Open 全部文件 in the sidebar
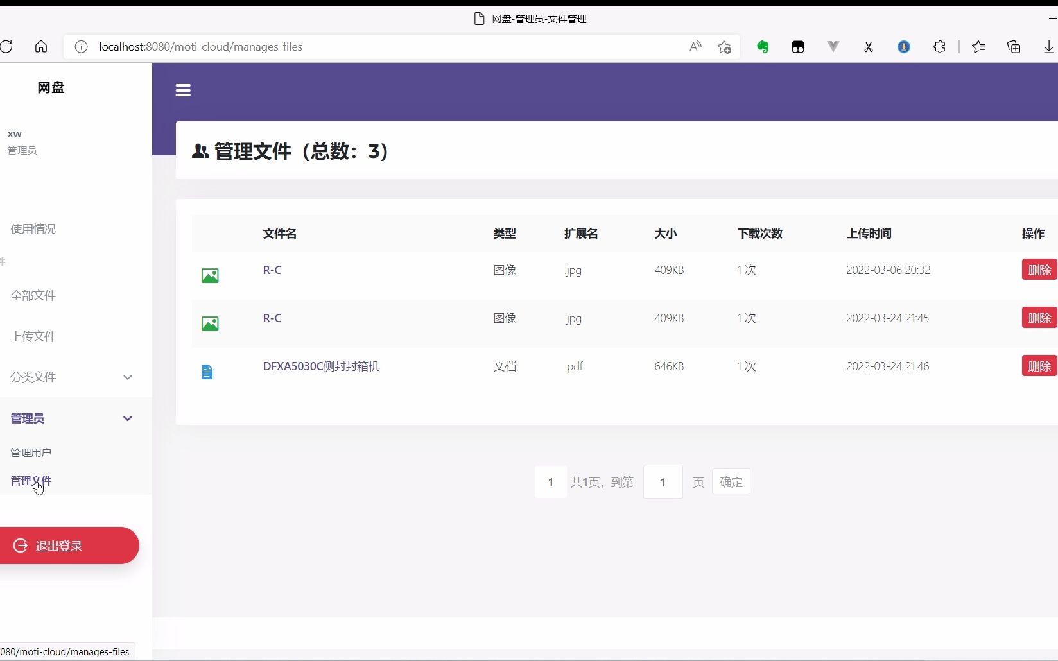The width and height of the screenshot is (1058, 661). click(33, 296)
